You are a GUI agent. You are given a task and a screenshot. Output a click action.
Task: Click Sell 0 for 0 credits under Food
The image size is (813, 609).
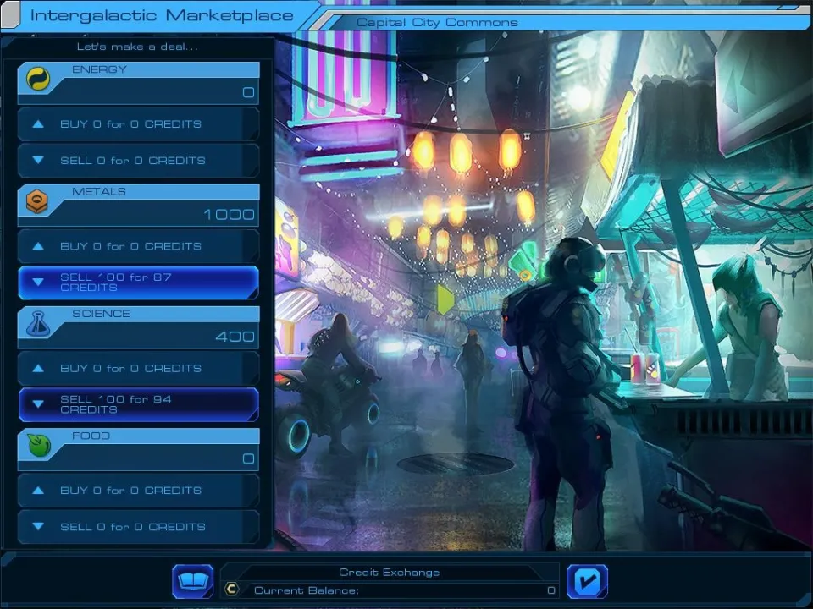138,527
